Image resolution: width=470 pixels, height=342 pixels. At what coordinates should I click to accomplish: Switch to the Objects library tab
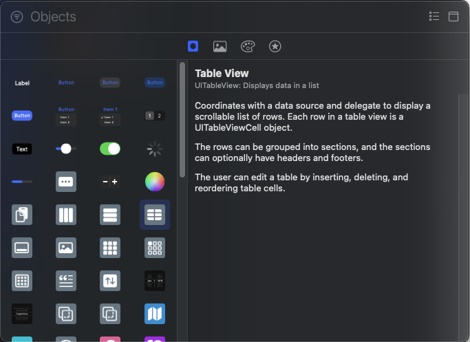193,47
